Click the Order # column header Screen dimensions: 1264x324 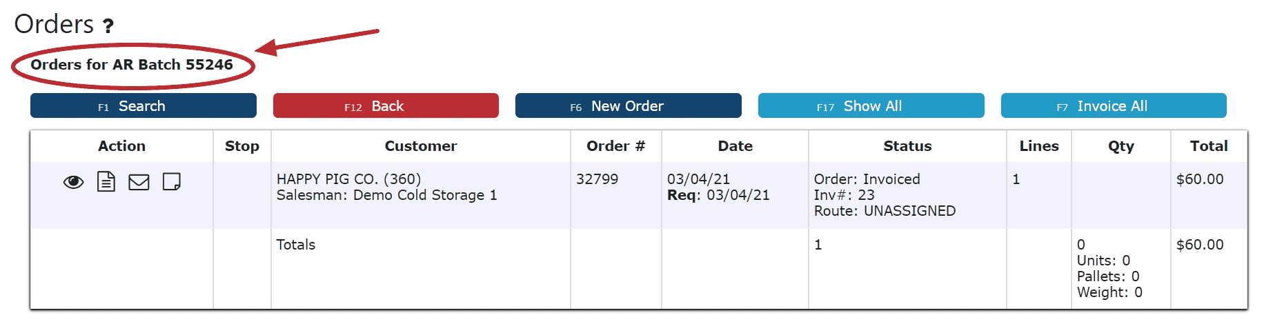pyautogui.click(x=615, y=146)
